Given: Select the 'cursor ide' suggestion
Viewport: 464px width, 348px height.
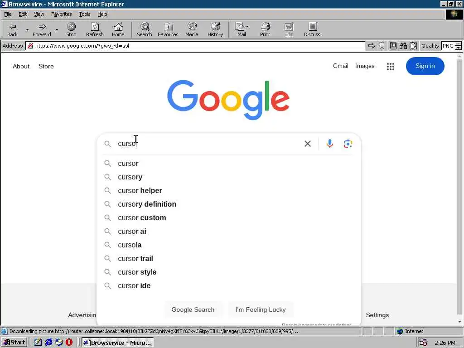Looking at the screenshot, I should (228, 286).
